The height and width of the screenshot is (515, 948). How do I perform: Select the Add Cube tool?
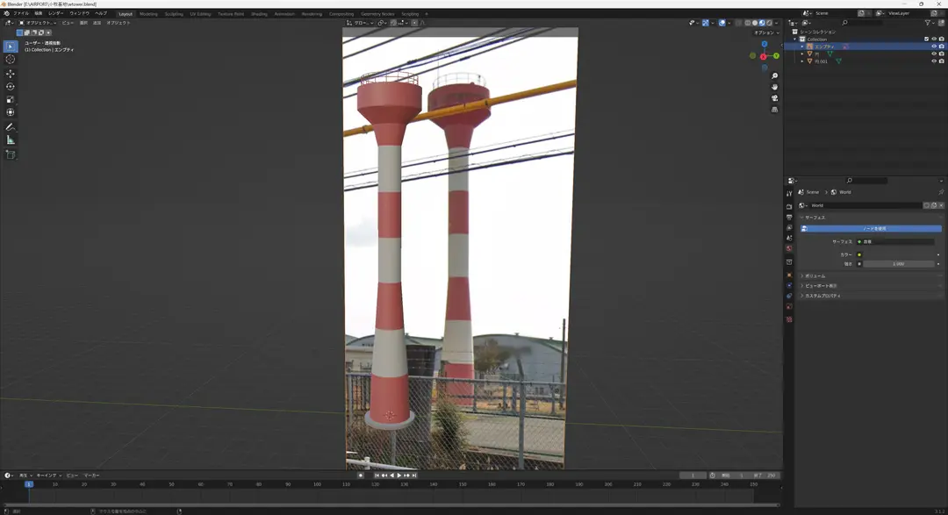tap(11, 154)
